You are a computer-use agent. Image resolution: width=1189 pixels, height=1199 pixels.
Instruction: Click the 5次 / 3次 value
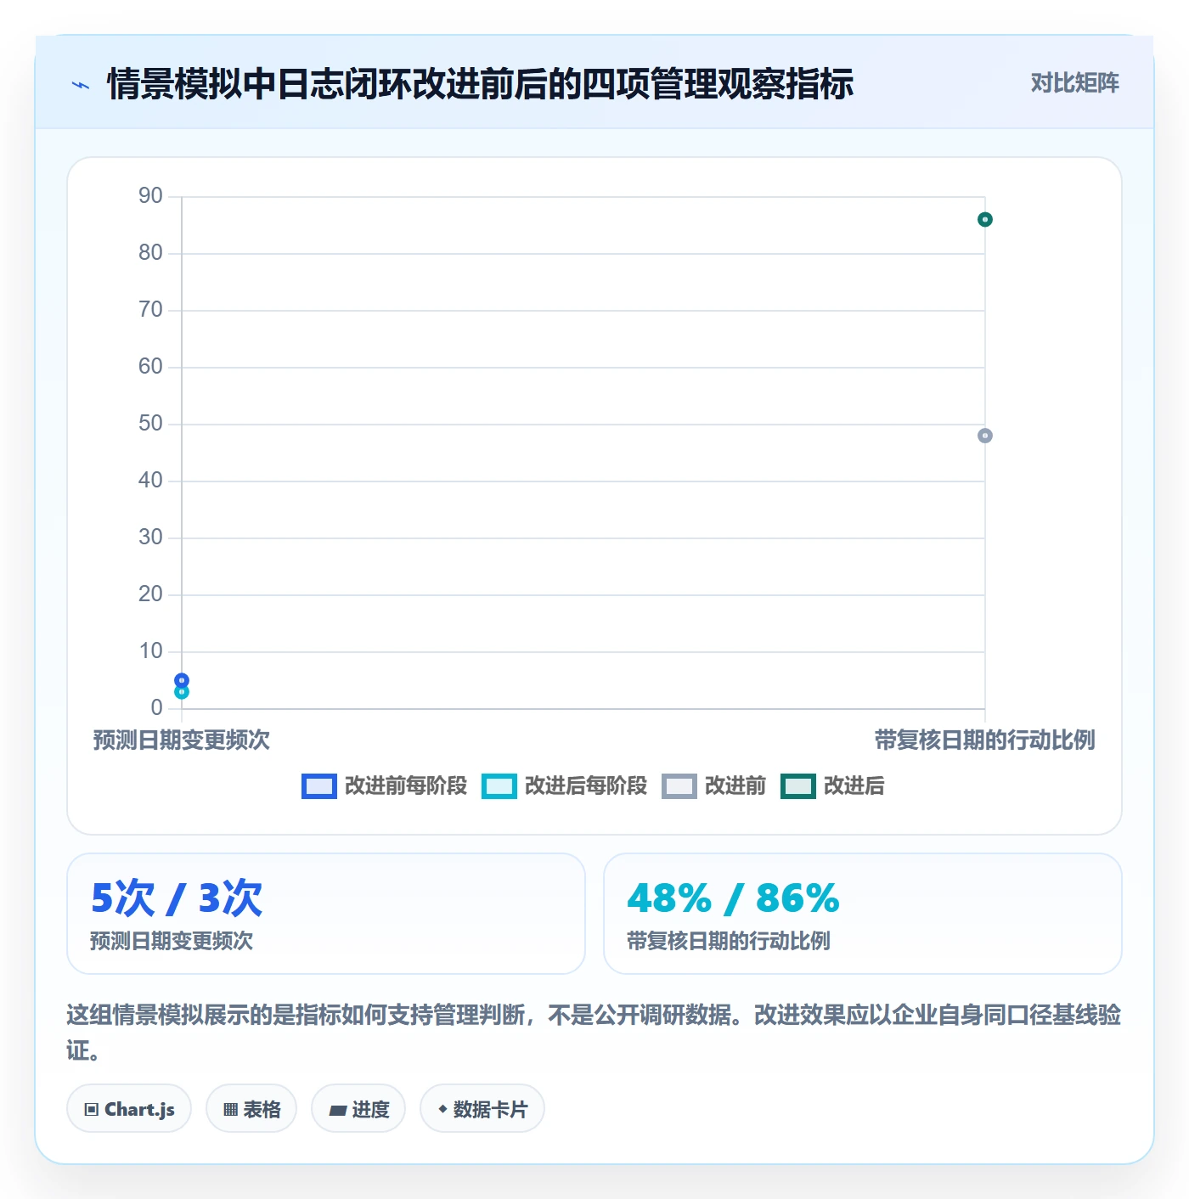(x=177, y=898)
